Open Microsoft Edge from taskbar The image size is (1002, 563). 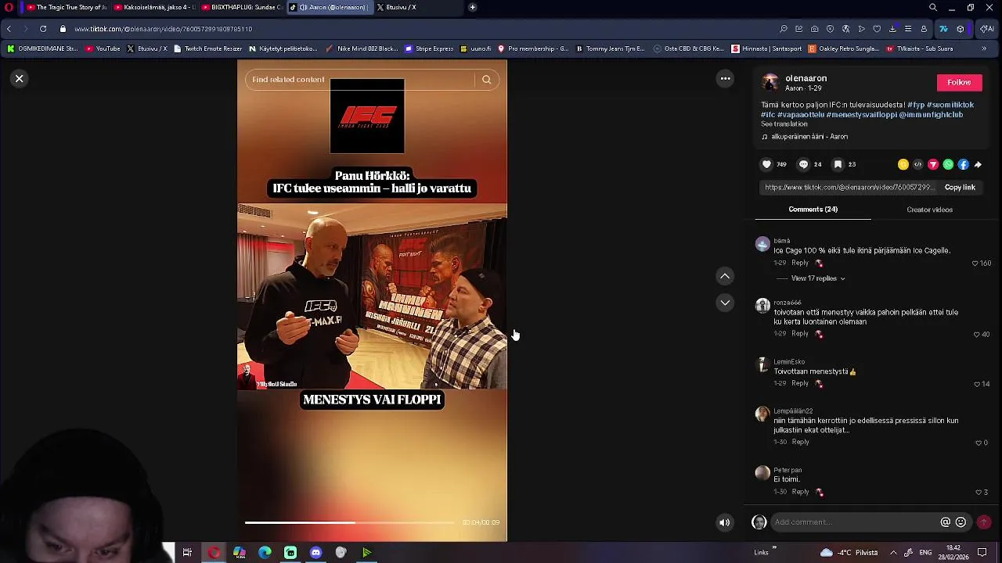[265, 553]
